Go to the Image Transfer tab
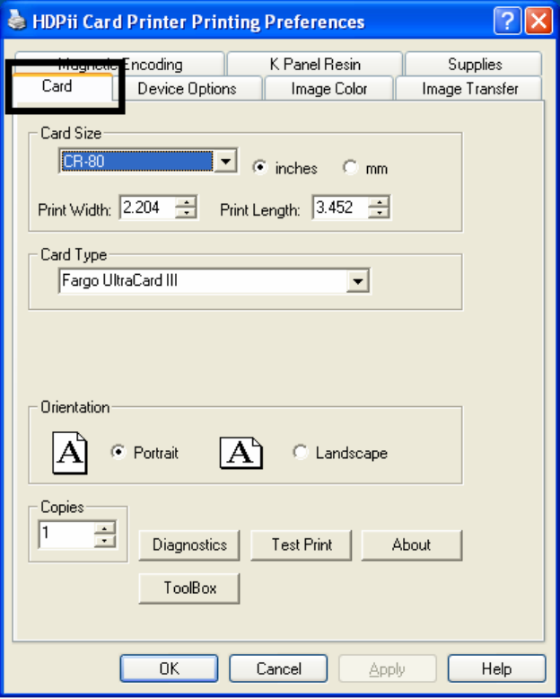Screen dimensions: 560x699 click(469, 89)
